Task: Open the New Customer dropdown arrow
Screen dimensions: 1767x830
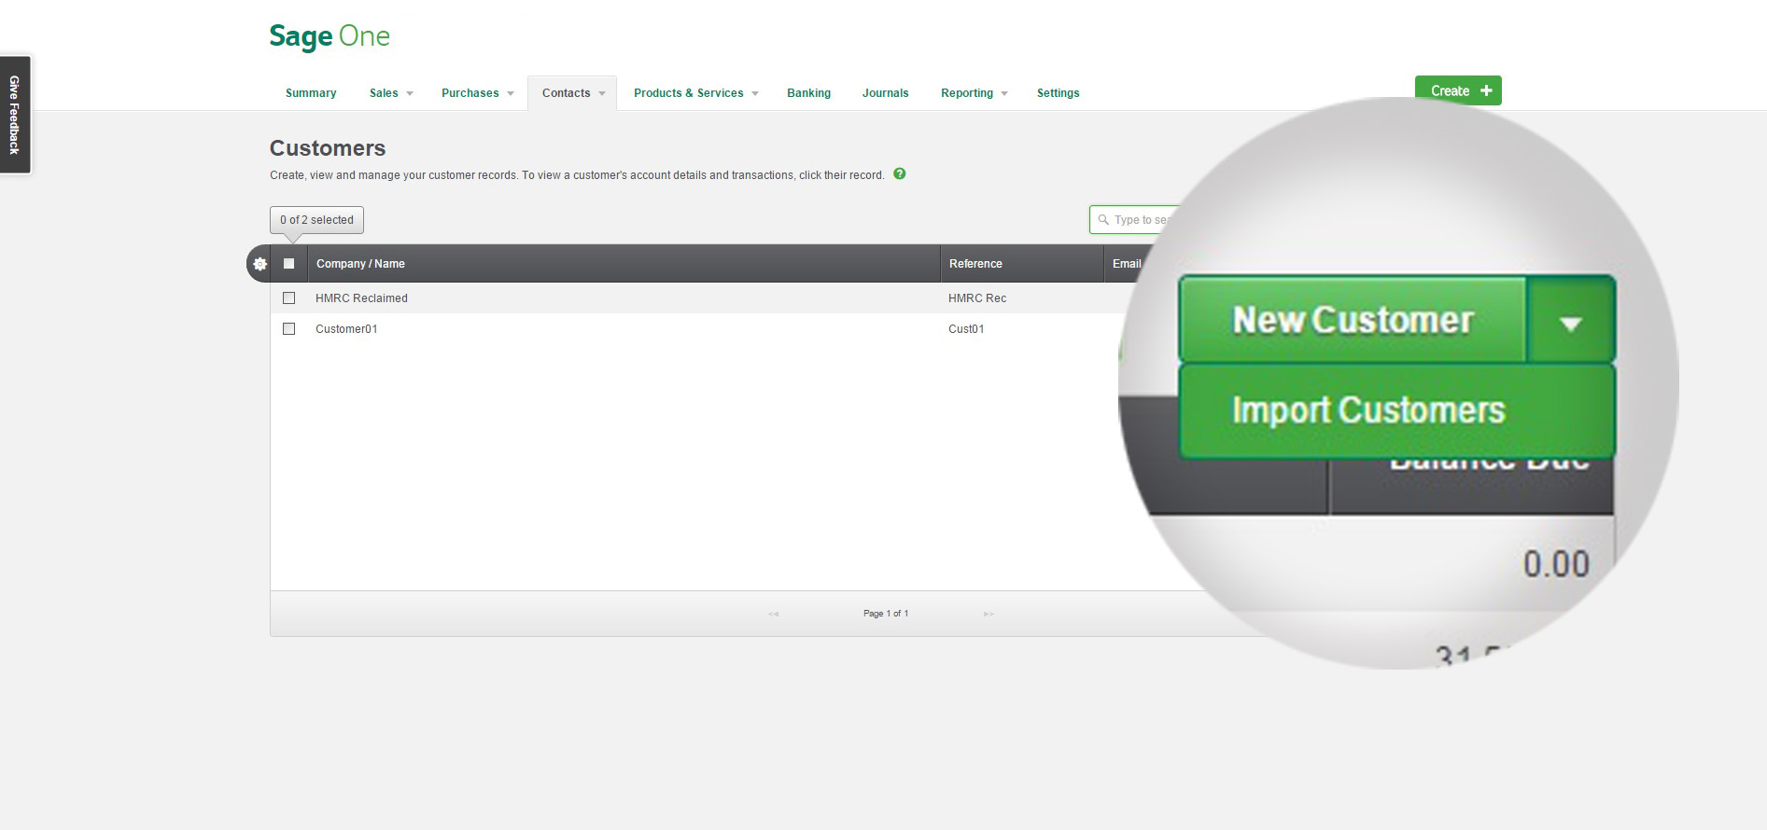Action: tap(1571, 322)
